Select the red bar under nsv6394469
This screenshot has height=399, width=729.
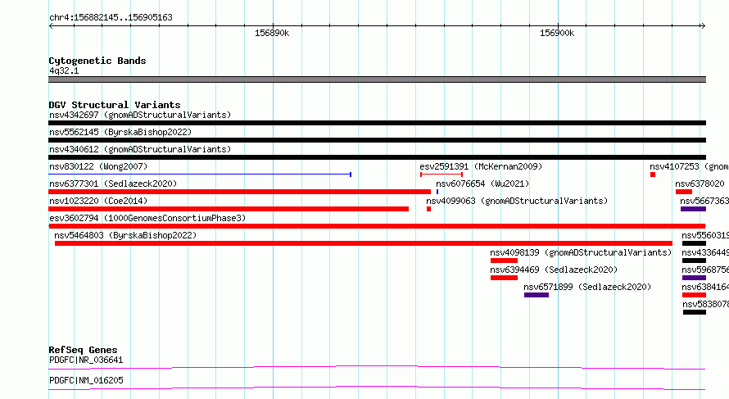click(x=504, y=278)
